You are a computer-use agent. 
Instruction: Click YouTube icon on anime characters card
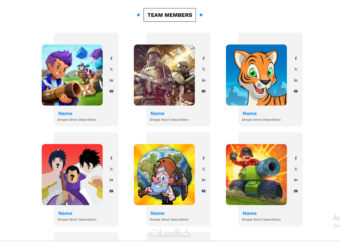[111, 191]
